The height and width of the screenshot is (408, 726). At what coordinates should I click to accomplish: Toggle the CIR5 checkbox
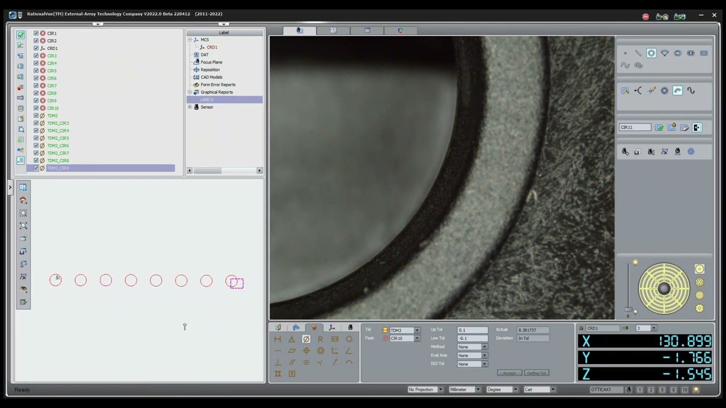36,71
